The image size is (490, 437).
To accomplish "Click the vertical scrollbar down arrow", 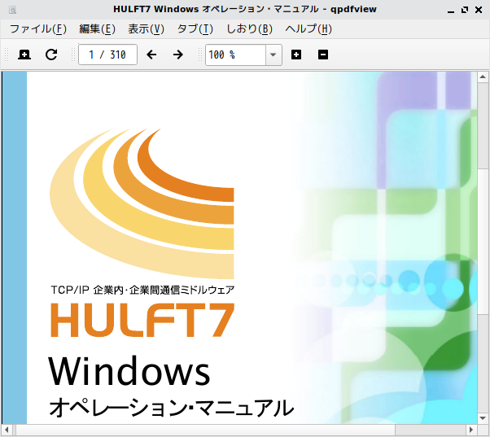I will 483,418.
